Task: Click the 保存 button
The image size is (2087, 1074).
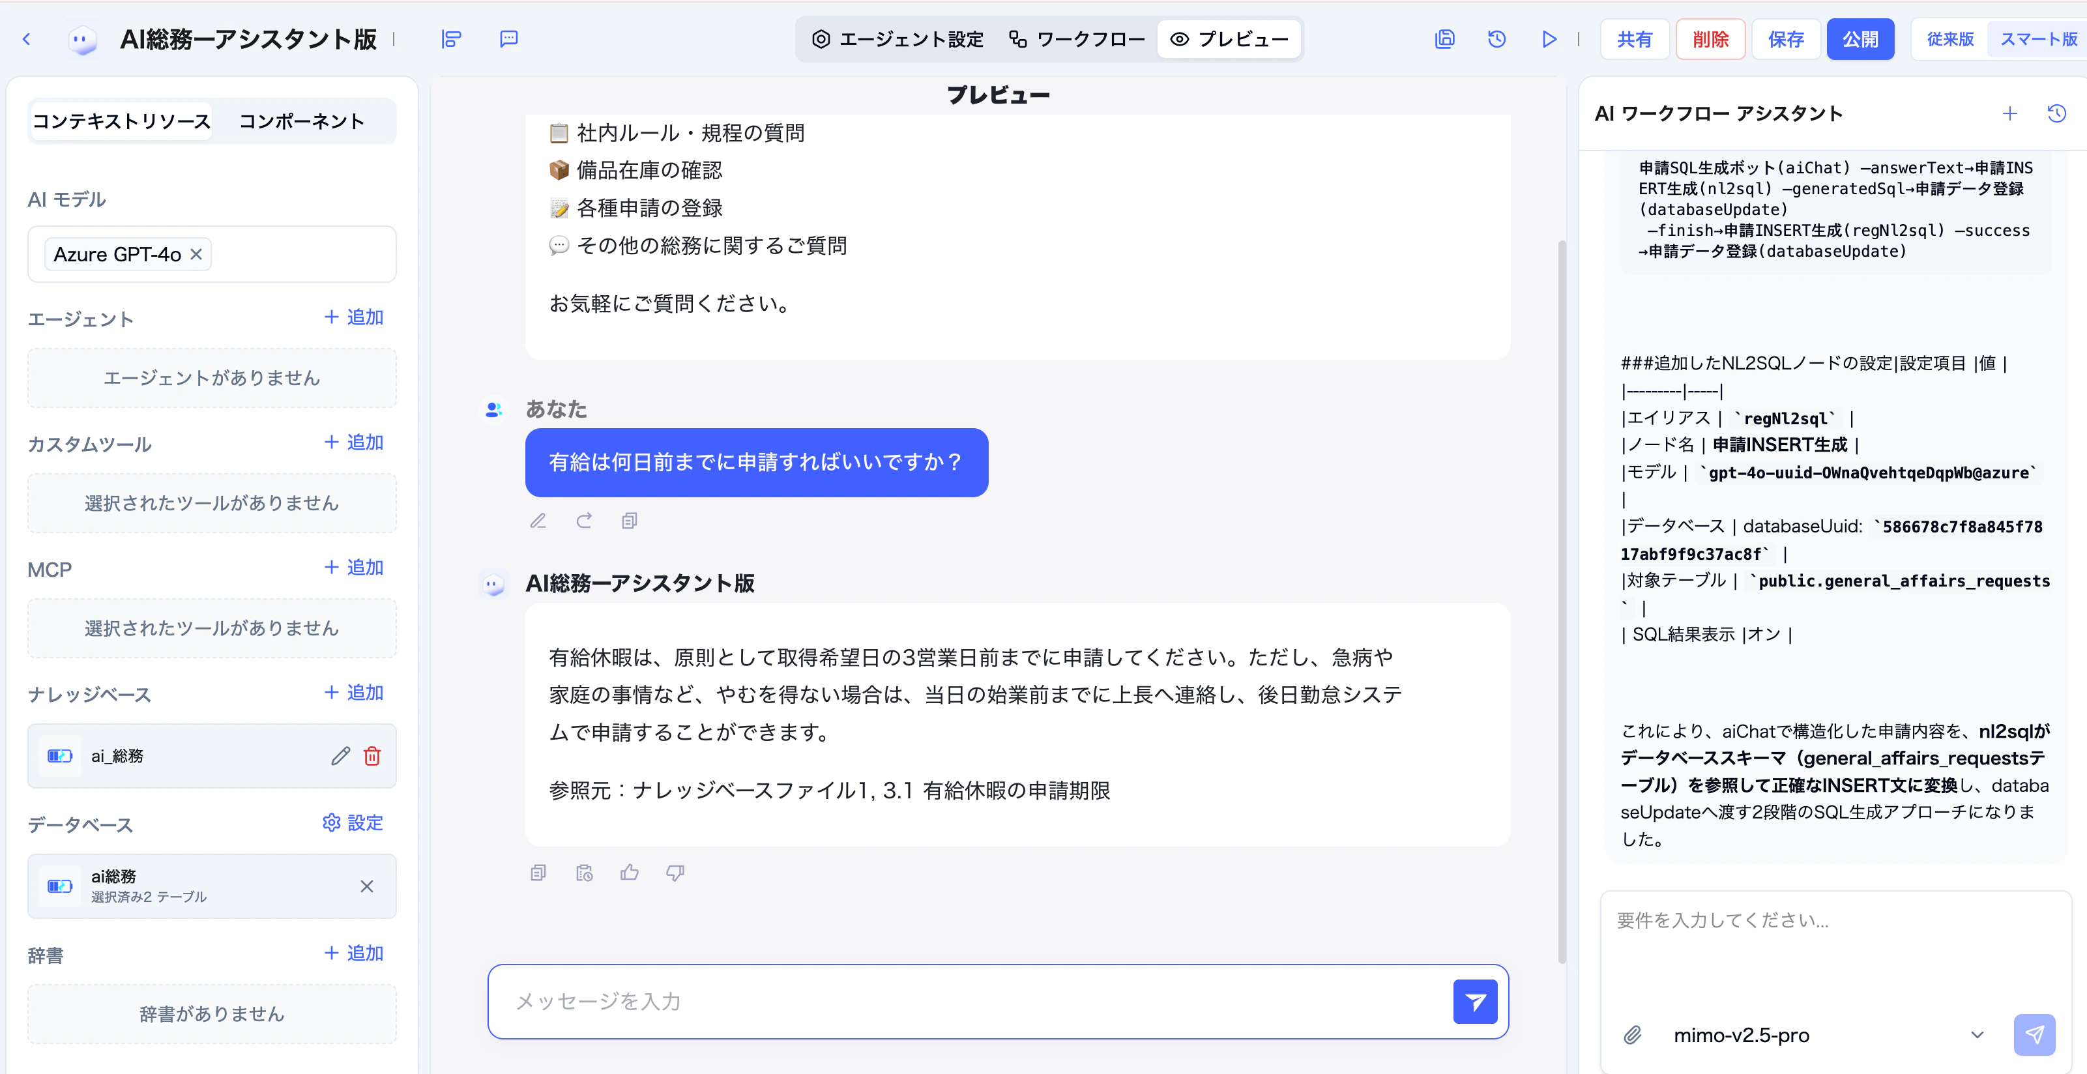Action: click(1786, 39)
